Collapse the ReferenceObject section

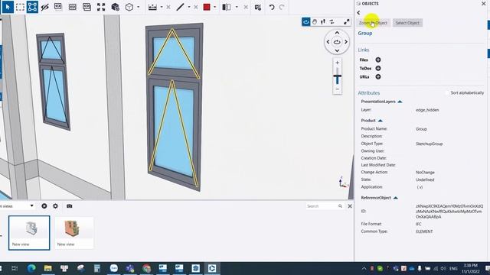coord(396,198)
